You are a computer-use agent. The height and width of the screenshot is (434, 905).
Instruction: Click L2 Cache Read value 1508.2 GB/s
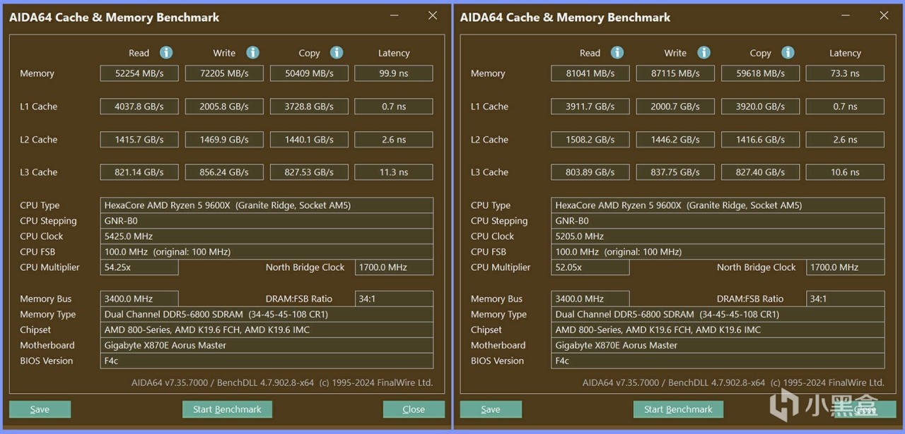click(590, 140)
